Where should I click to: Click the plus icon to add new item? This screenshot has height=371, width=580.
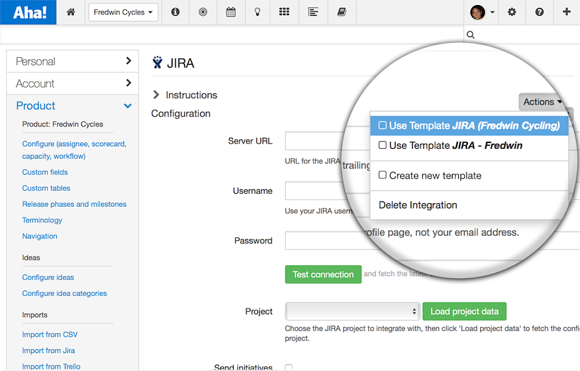(x=566, y=12)
